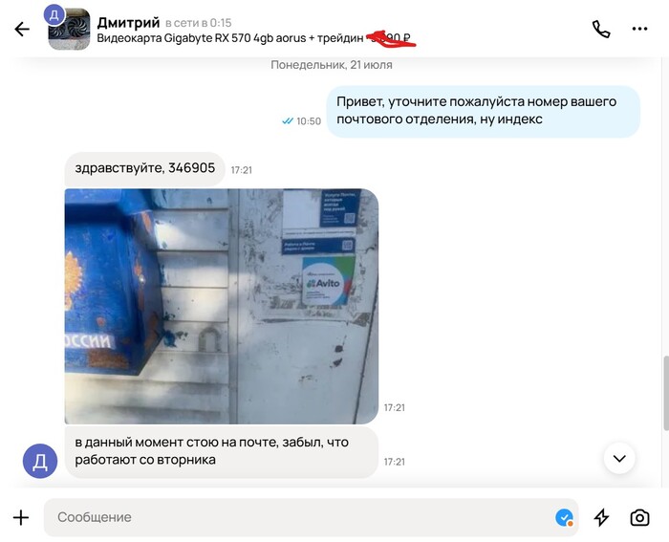Click the date label Понедельник, 21 июля

332,65
